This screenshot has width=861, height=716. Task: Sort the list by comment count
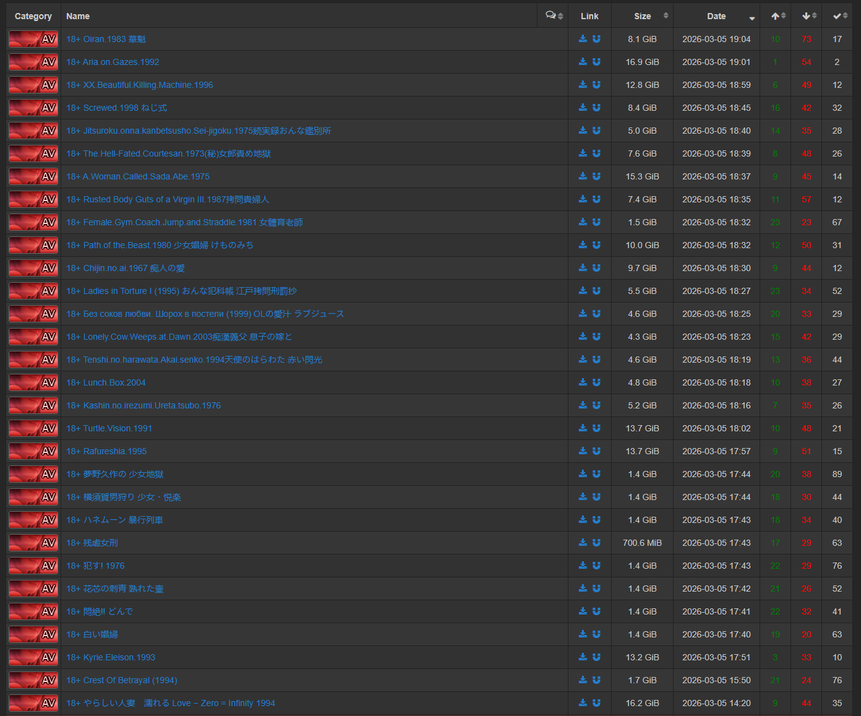[x=553, y=16]
